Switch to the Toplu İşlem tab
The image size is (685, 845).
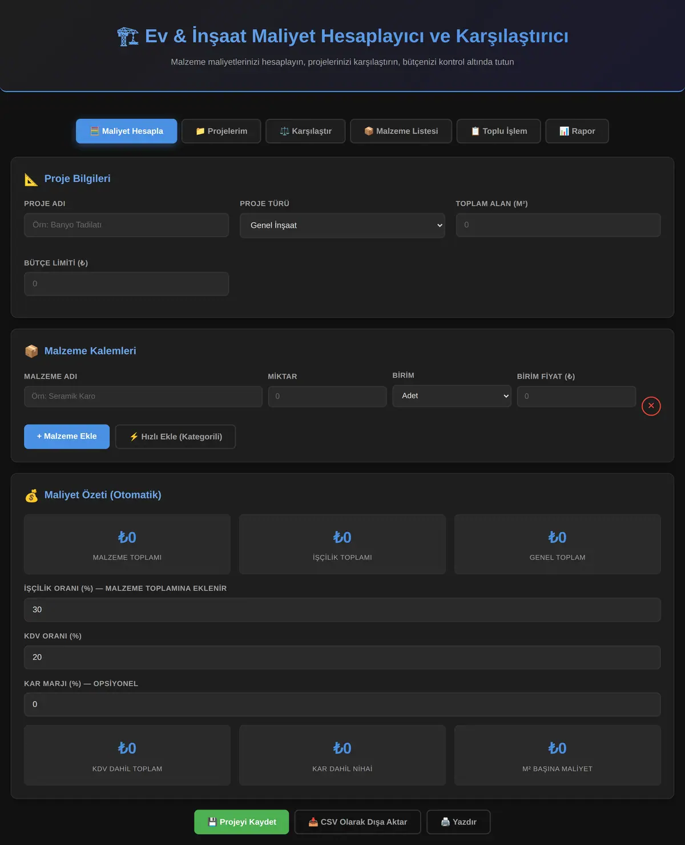point(499,131)
